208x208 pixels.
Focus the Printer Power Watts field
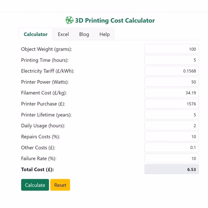[171, 82]
